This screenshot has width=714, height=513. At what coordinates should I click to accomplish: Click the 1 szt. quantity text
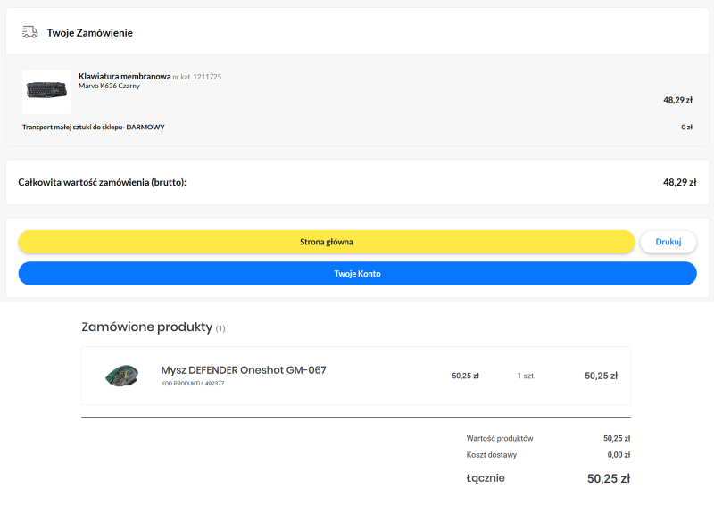[x=526, y=376]
